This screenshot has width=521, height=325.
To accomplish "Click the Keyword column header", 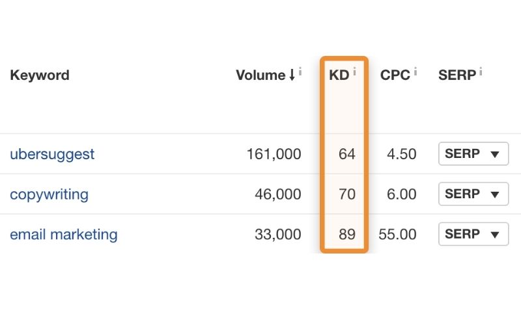I will point(40,75).
